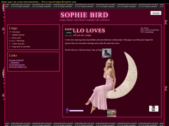The image size is (169, 126).
Task: Click the Links panel heading
Action: [x=13, y=55]
